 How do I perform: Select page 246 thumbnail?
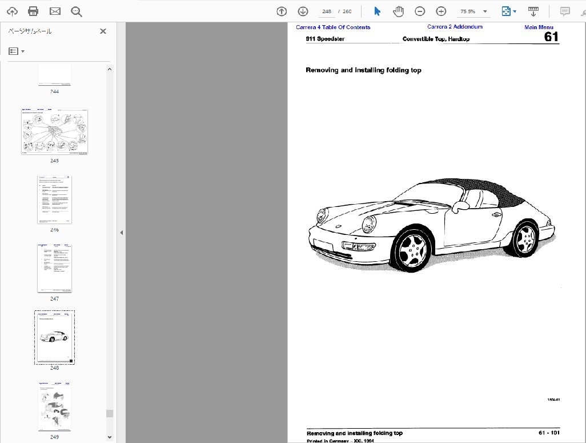(x=55, y=199)
